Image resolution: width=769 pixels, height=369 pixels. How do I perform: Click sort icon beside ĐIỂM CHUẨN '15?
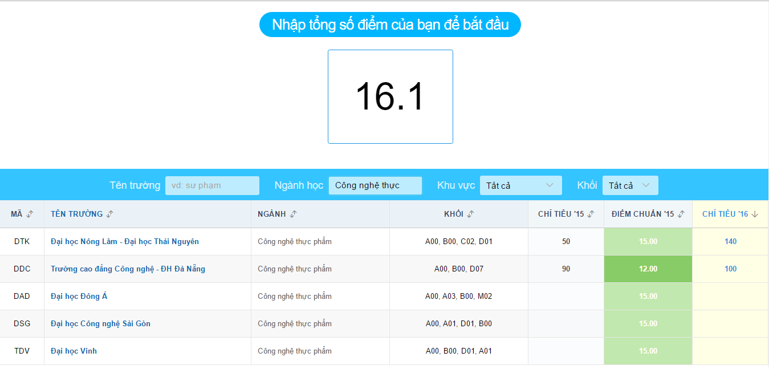click(681, 214)
